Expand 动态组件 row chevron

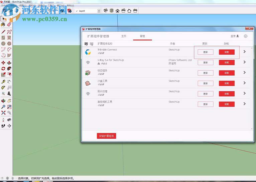(244, 72)
